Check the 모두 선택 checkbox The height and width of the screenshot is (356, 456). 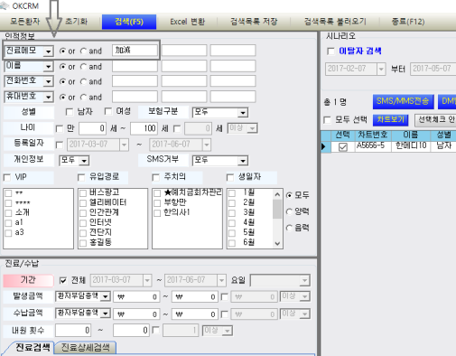pos(327,120)
